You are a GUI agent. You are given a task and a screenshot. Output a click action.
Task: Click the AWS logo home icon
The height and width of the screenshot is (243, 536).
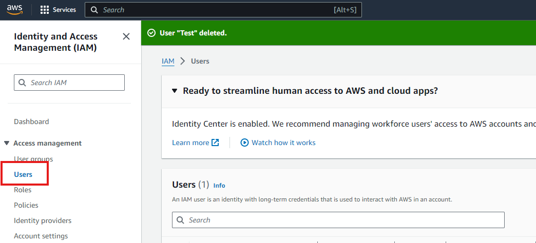[14, 10]
